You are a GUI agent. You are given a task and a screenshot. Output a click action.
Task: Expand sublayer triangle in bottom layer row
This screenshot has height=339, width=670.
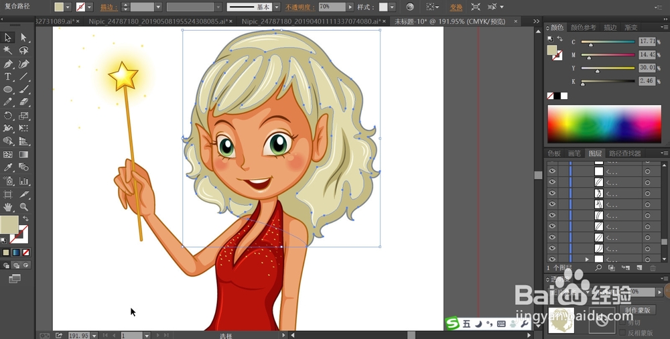click(587, 259)
